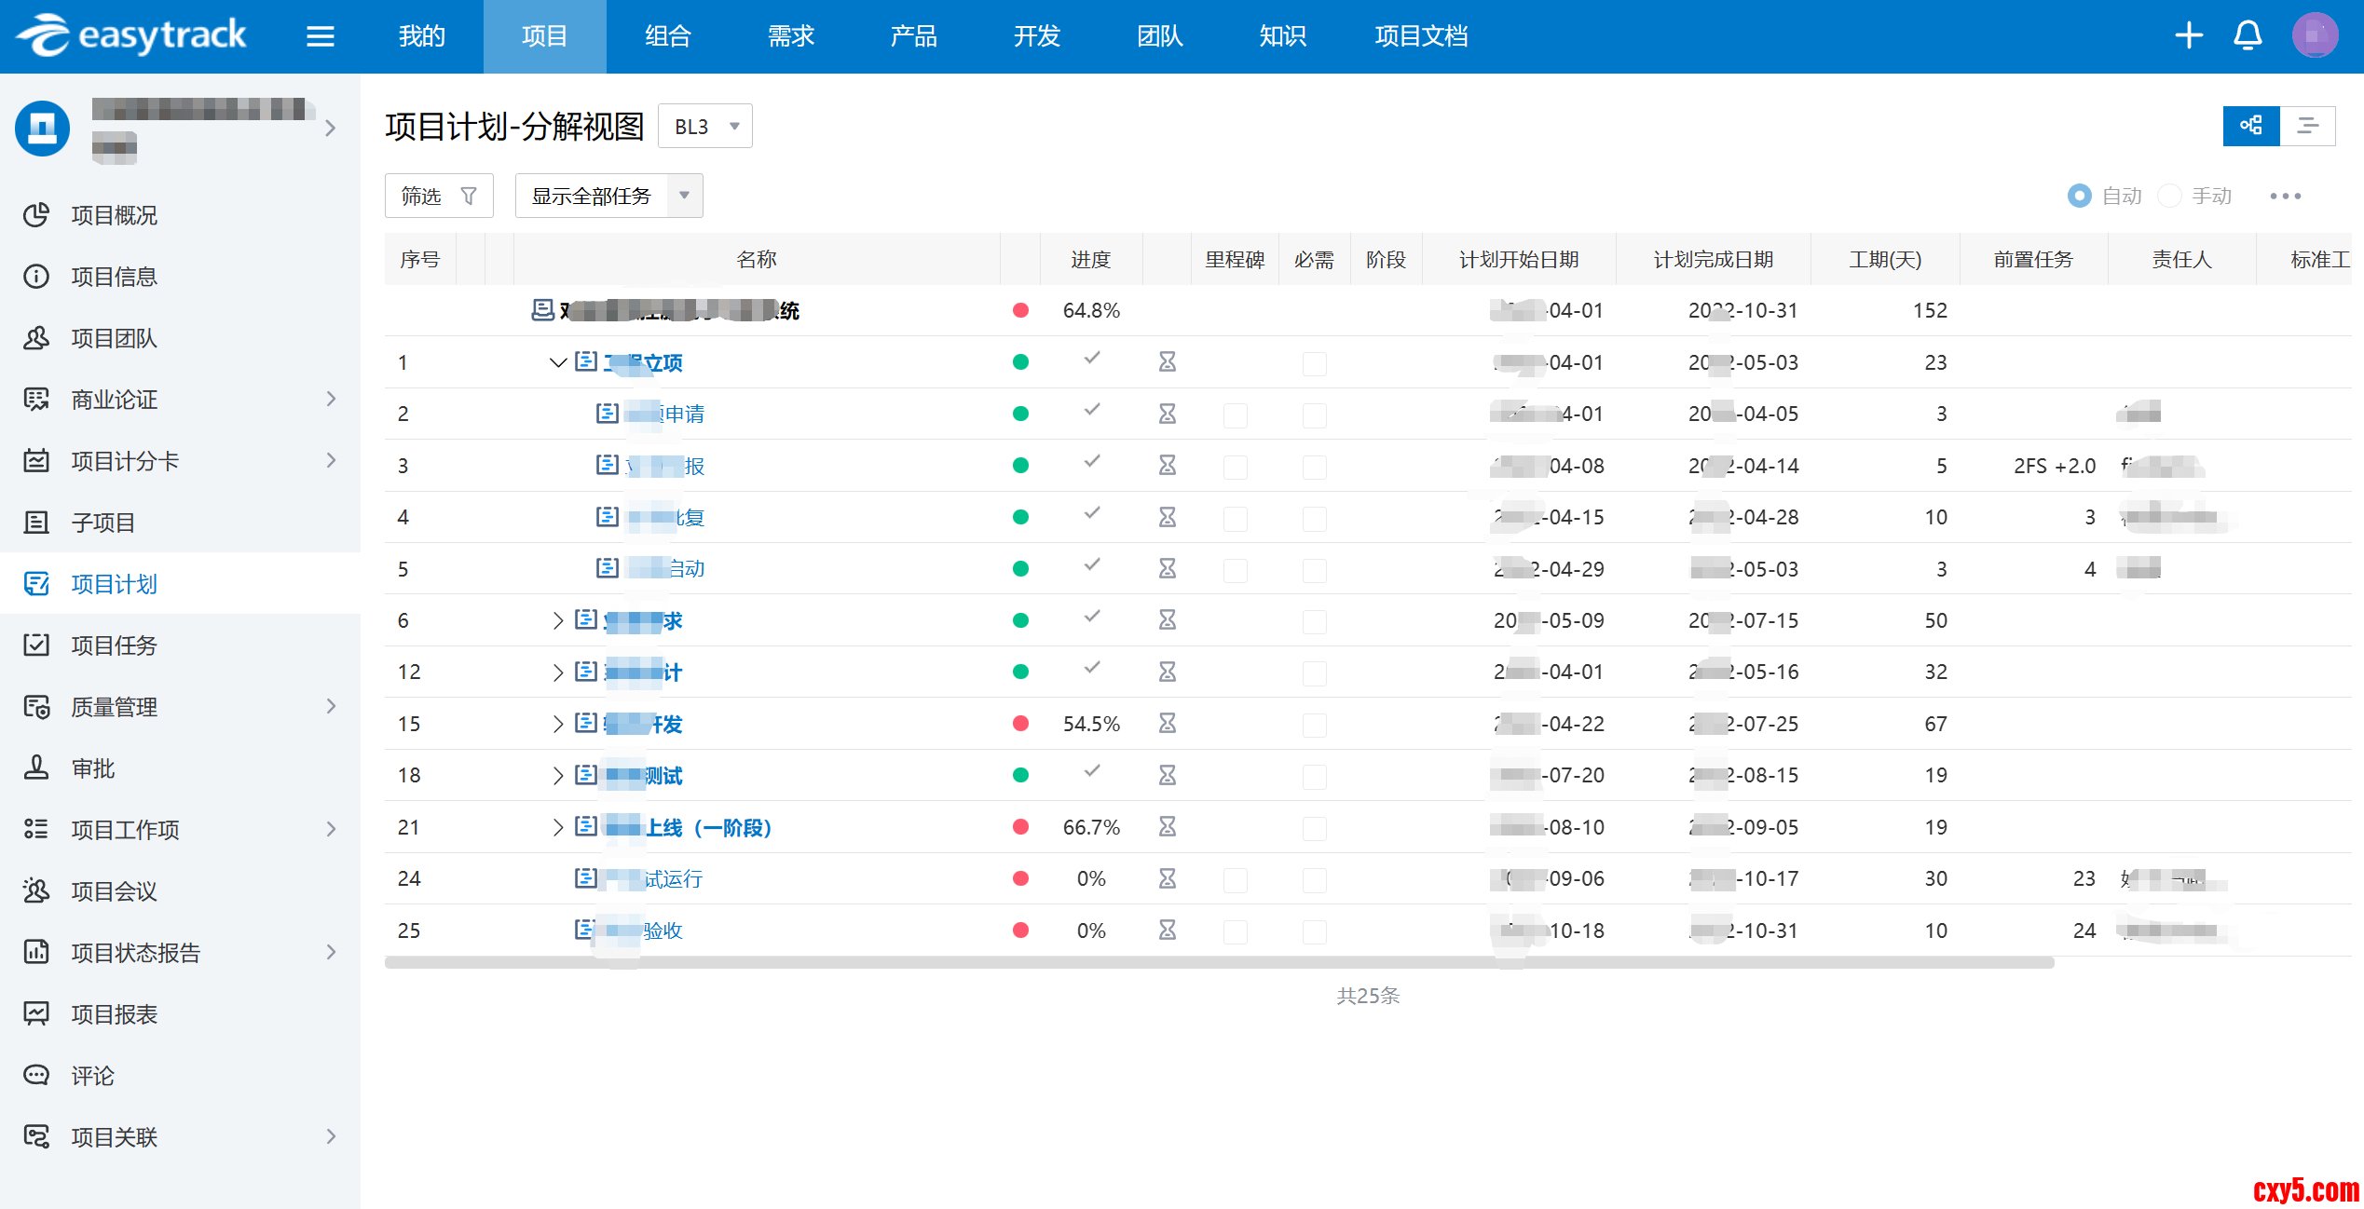The image size is (2364, 1209).
Task: Open the 需求 top menu
Action: coord(790,36)
